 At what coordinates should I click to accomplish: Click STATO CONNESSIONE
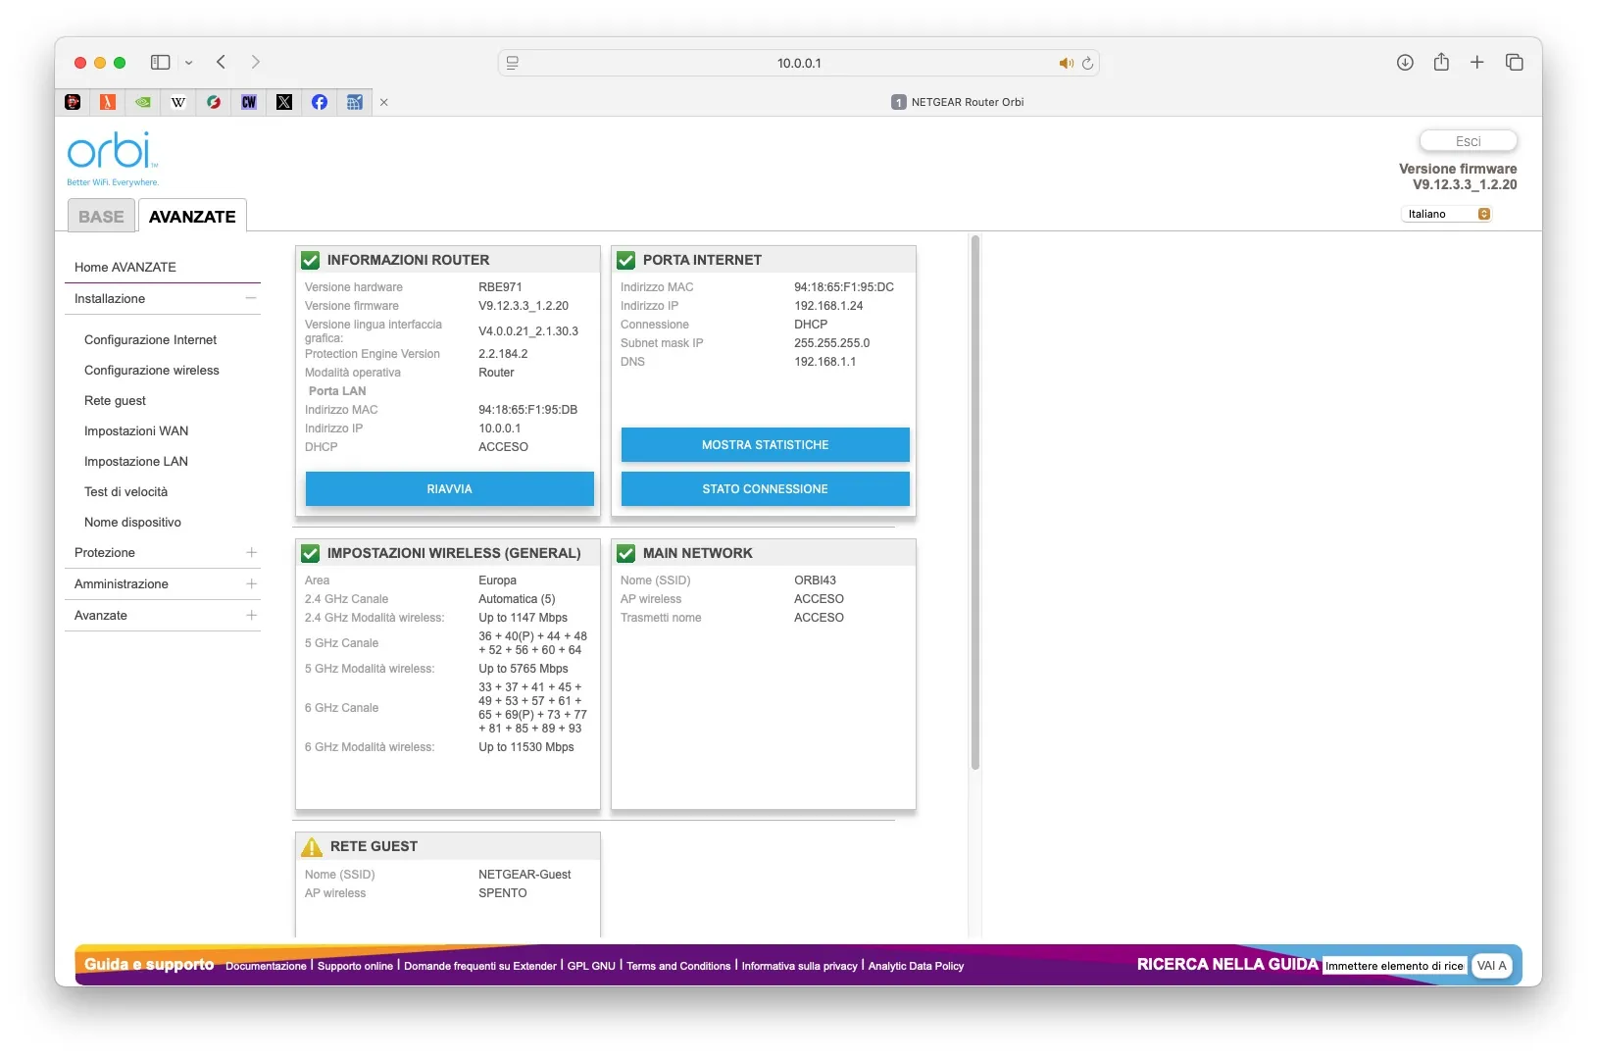[x=766, y=489]
